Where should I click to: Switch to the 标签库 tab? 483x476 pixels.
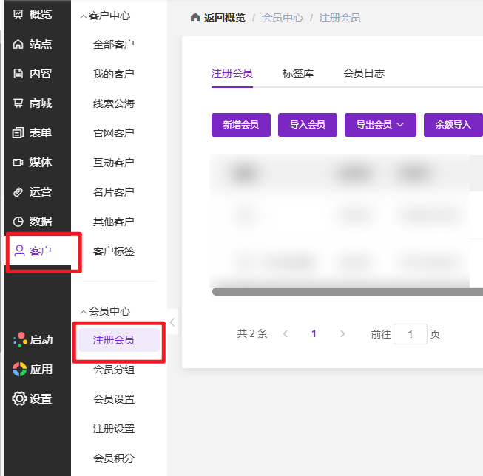(x=298, y=73)
